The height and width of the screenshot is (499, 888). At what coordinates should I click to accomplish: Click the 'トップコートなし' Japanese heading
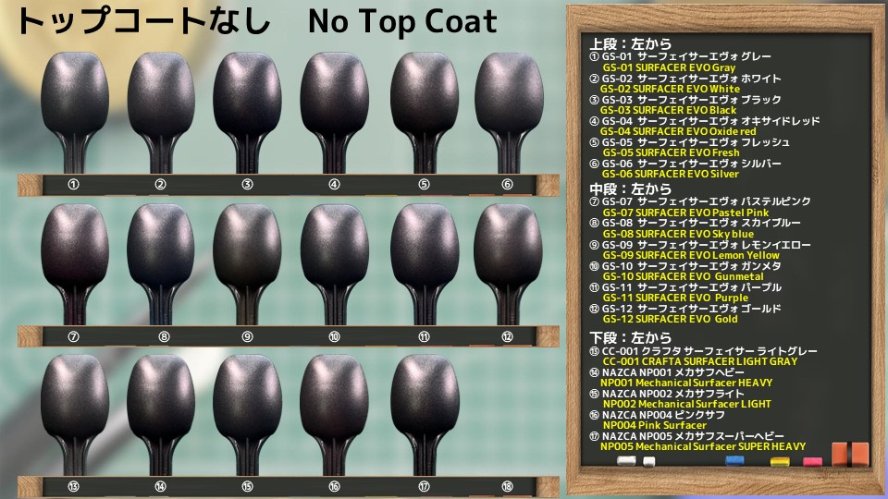pos(144,21)
